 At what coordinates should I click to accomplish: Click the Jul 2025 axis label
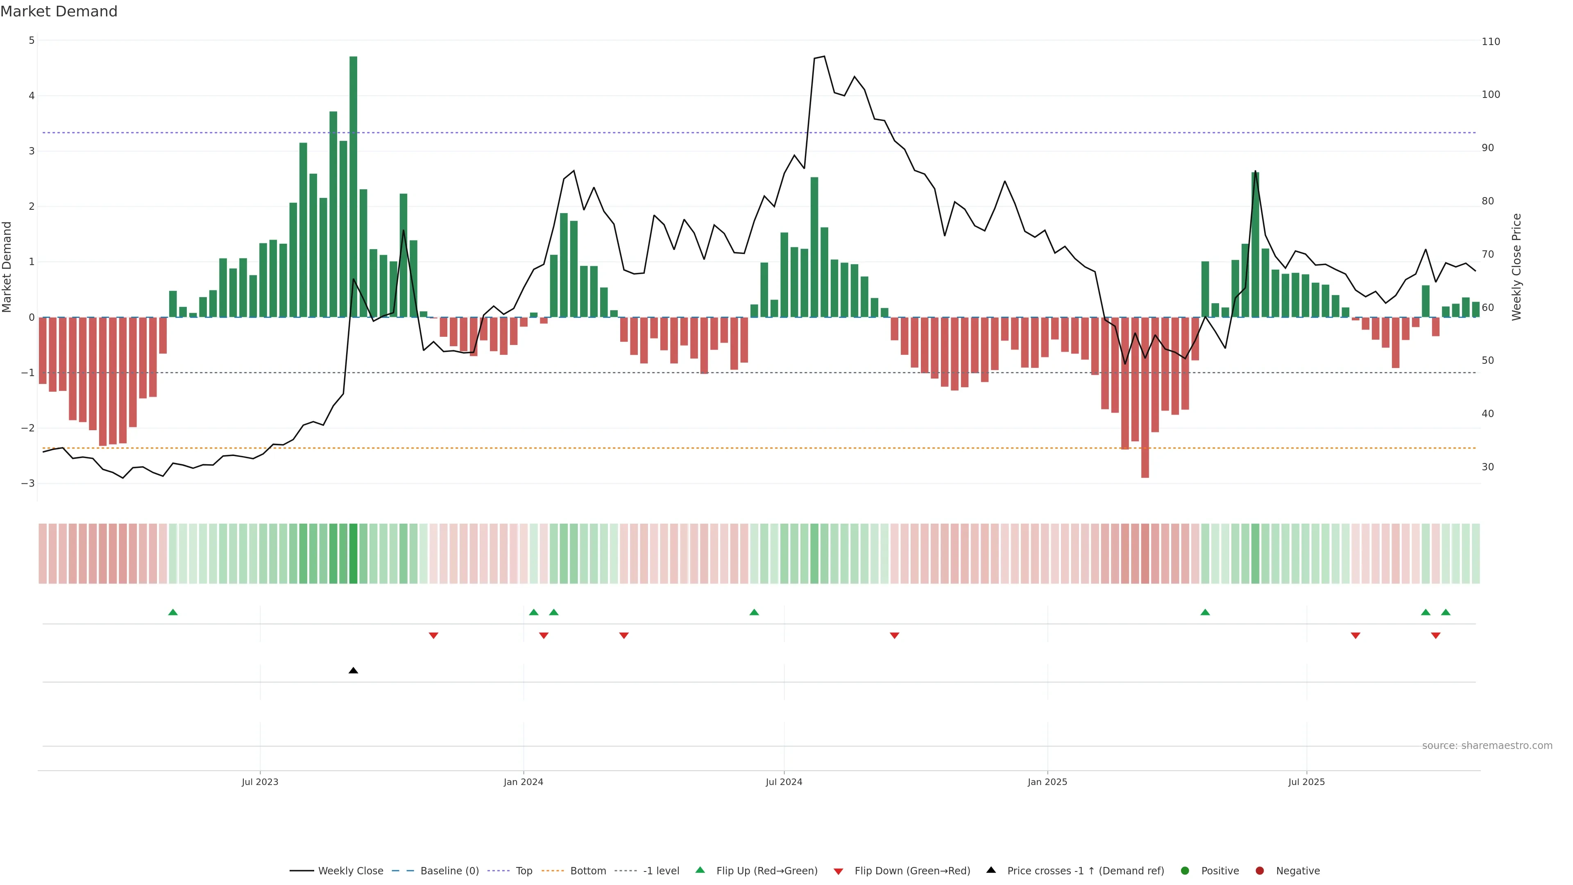click(x=1306, y=782)
